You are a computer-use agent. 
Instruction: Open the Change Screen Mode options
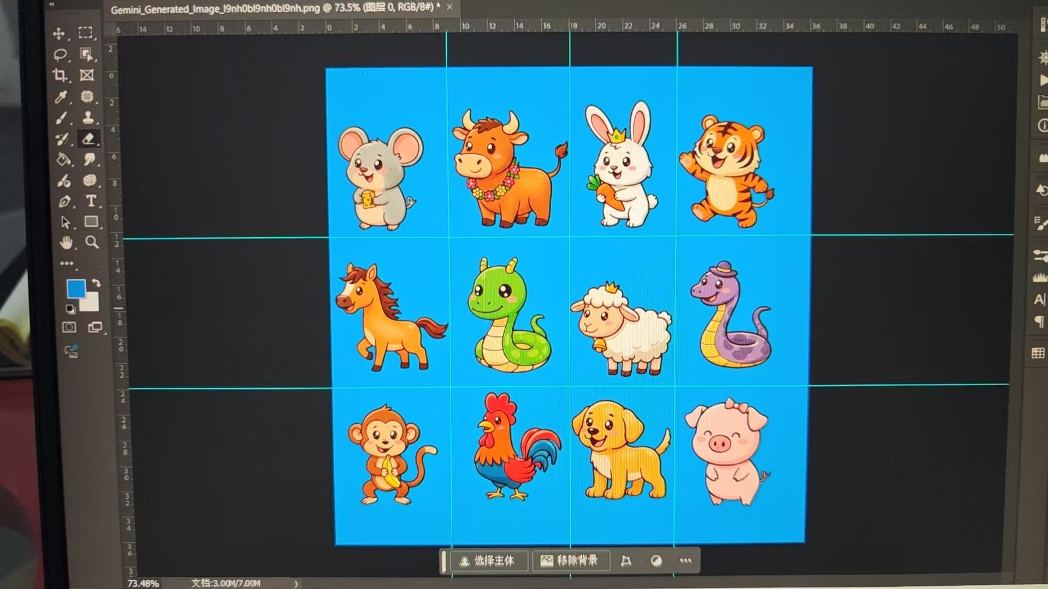(95, 327)
